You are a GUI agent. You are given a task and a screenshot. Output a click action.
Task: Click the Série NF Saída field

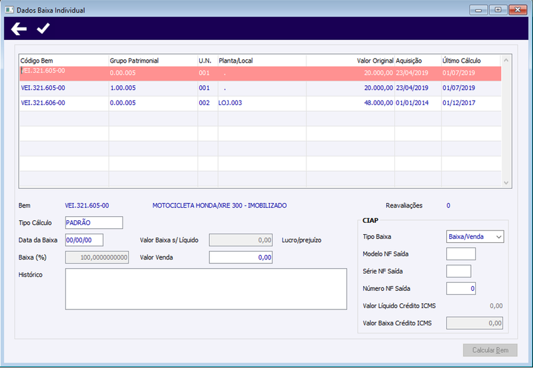(458, 272)
